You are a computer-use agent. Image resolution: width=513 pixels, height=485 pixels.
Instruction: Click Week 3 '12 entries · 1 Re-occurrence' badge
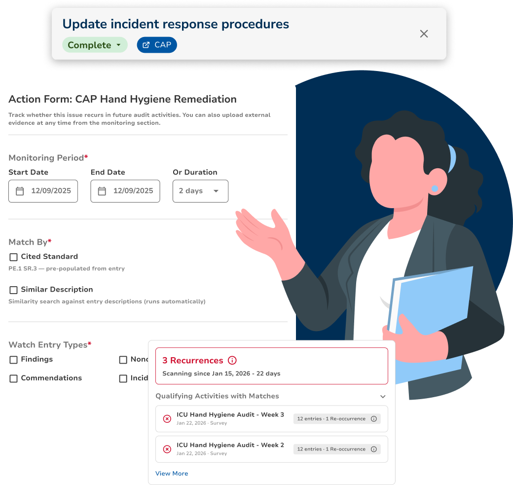tap(337, 419)
